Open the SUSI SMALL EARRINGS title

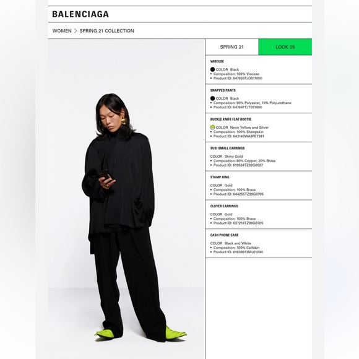coord(227,148)
